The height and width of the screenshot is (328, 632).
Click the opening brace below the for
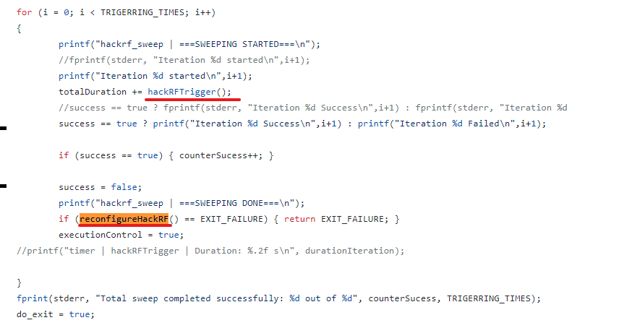pos(19,29)
